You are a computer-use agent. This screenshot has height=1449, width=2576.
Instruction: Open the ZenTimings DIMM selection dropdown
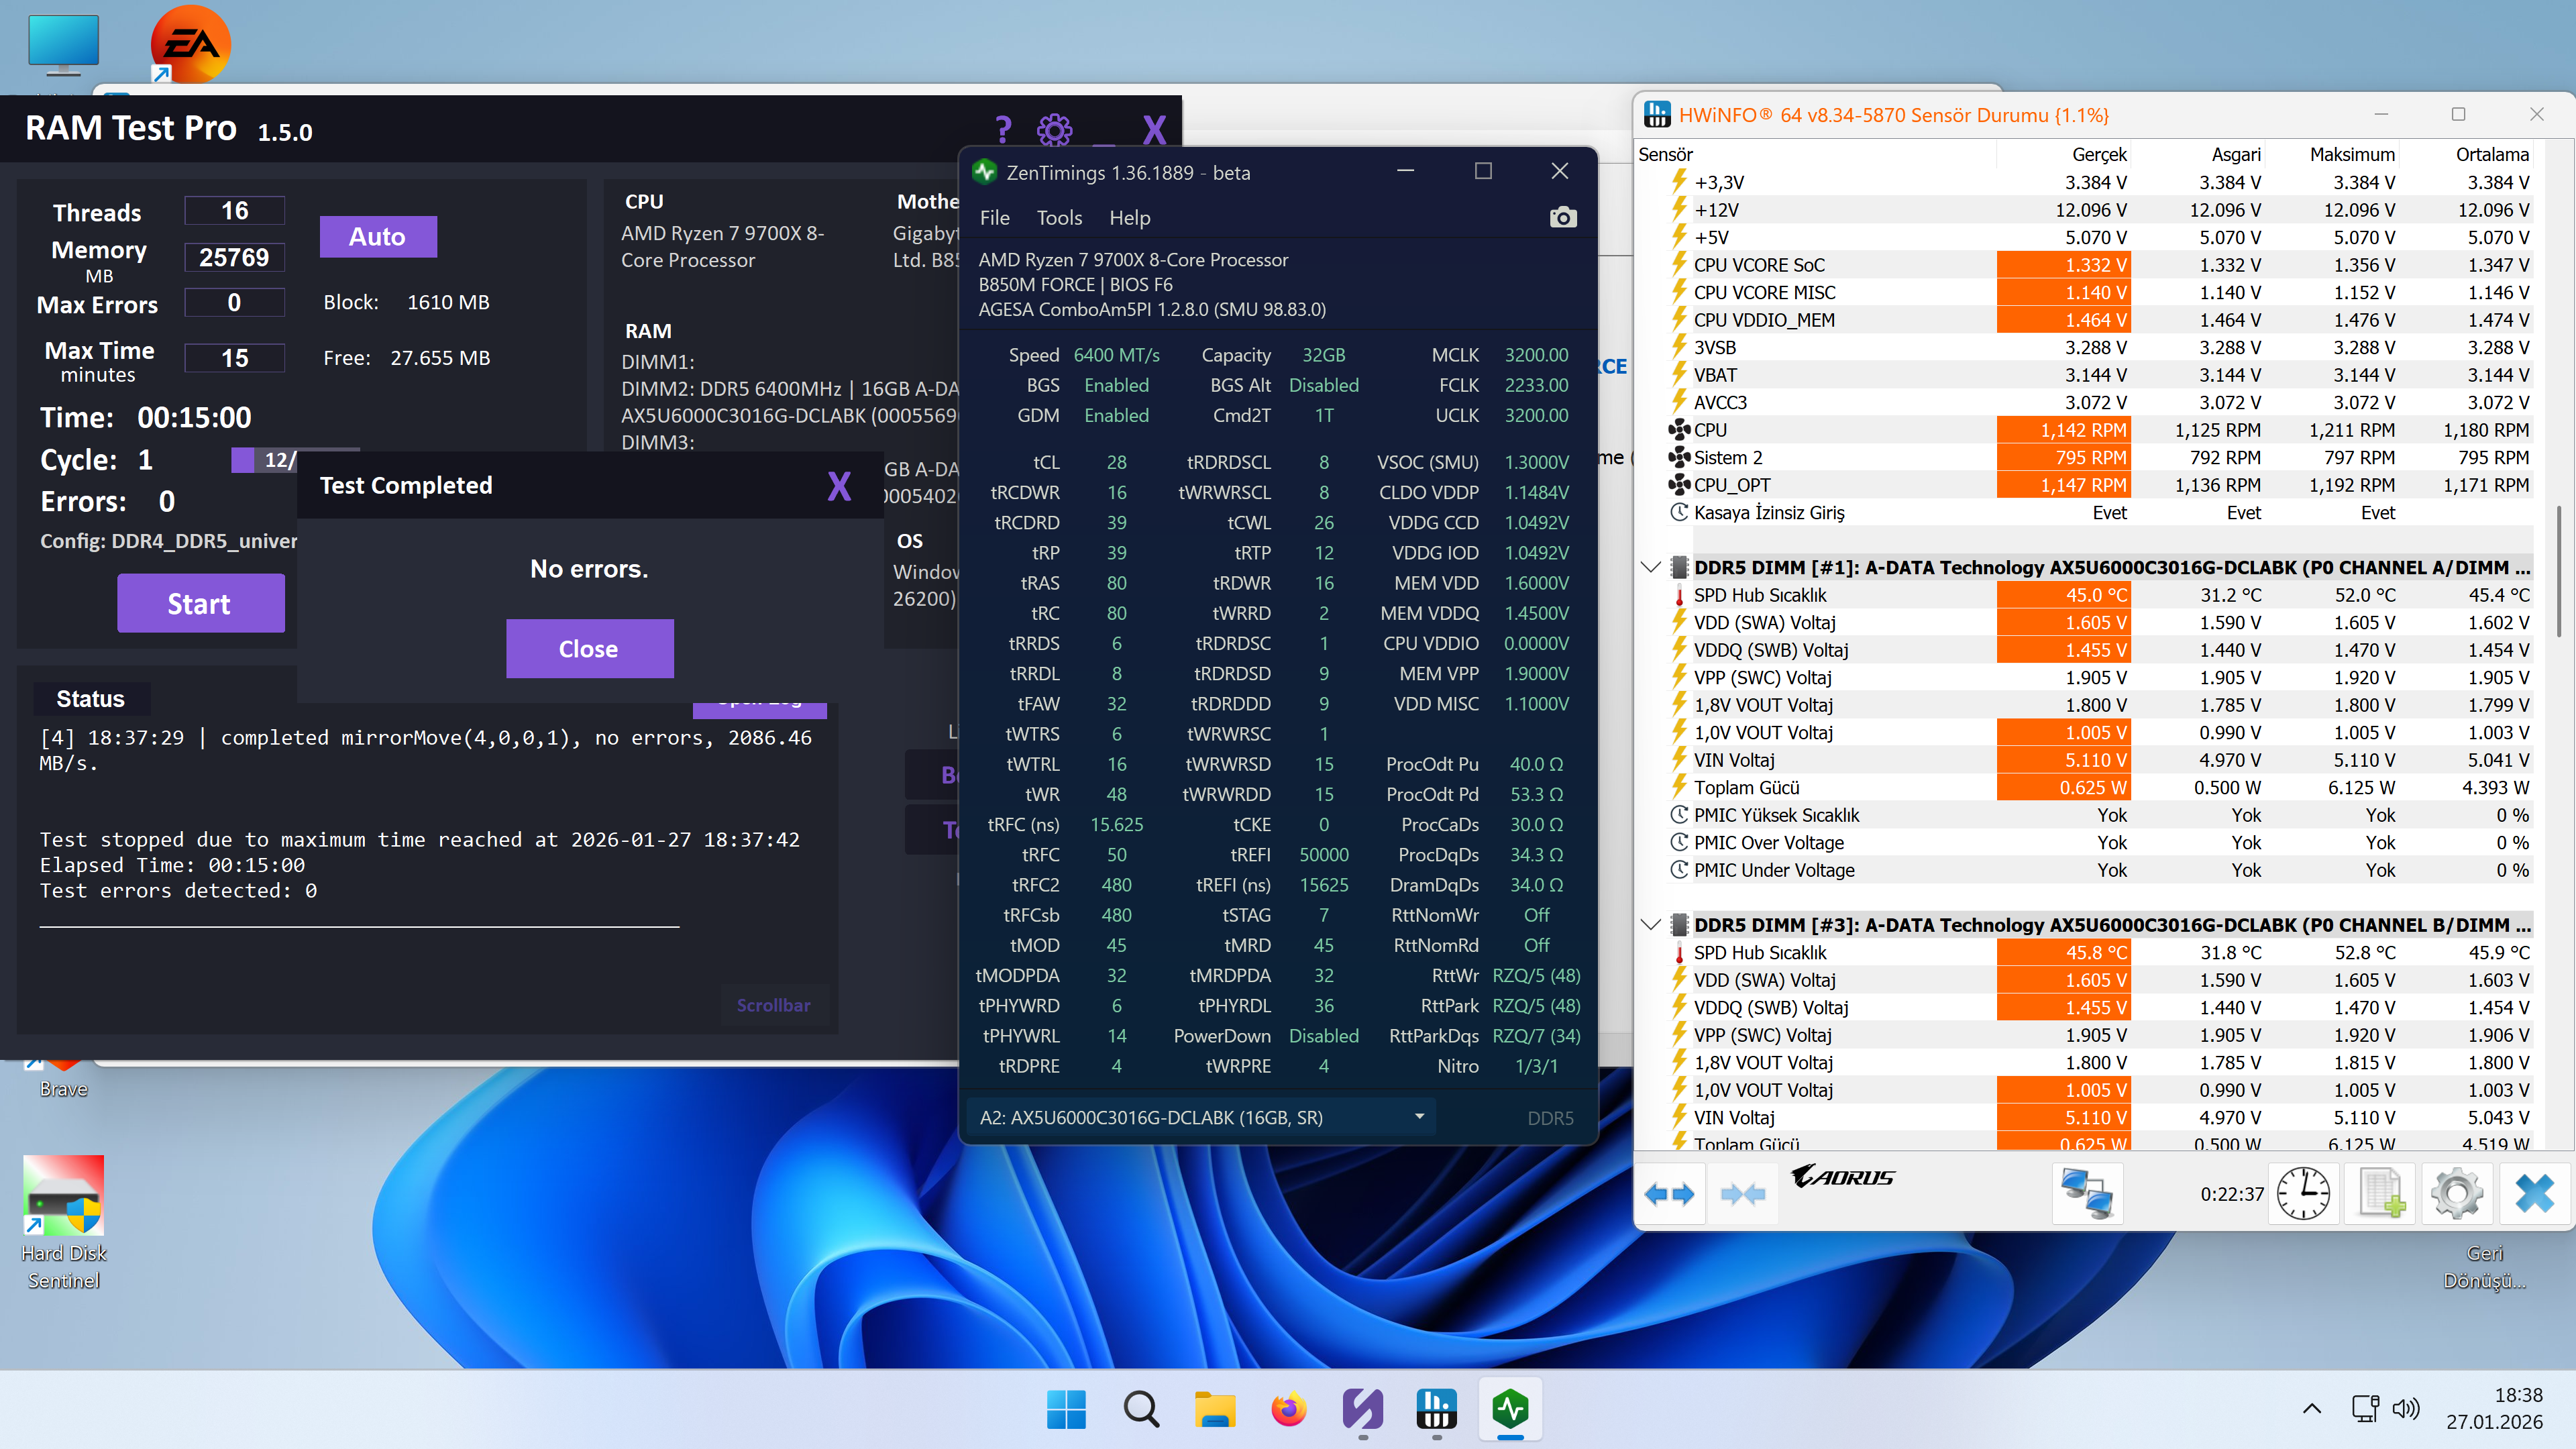pyautogui.click(x=1200, y=1117)
